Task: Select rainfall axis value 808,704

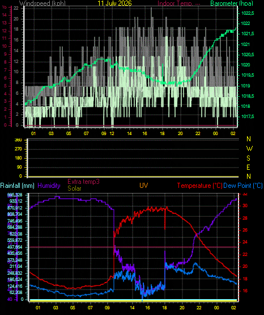Action: [x=15, y=214]
